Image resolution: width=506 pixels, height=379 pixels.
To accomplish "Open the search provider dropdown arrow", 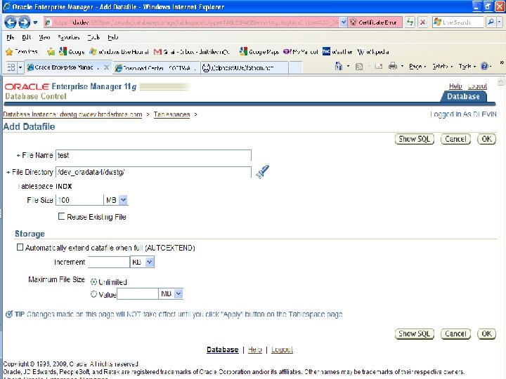I will click(x=499, y=22).
